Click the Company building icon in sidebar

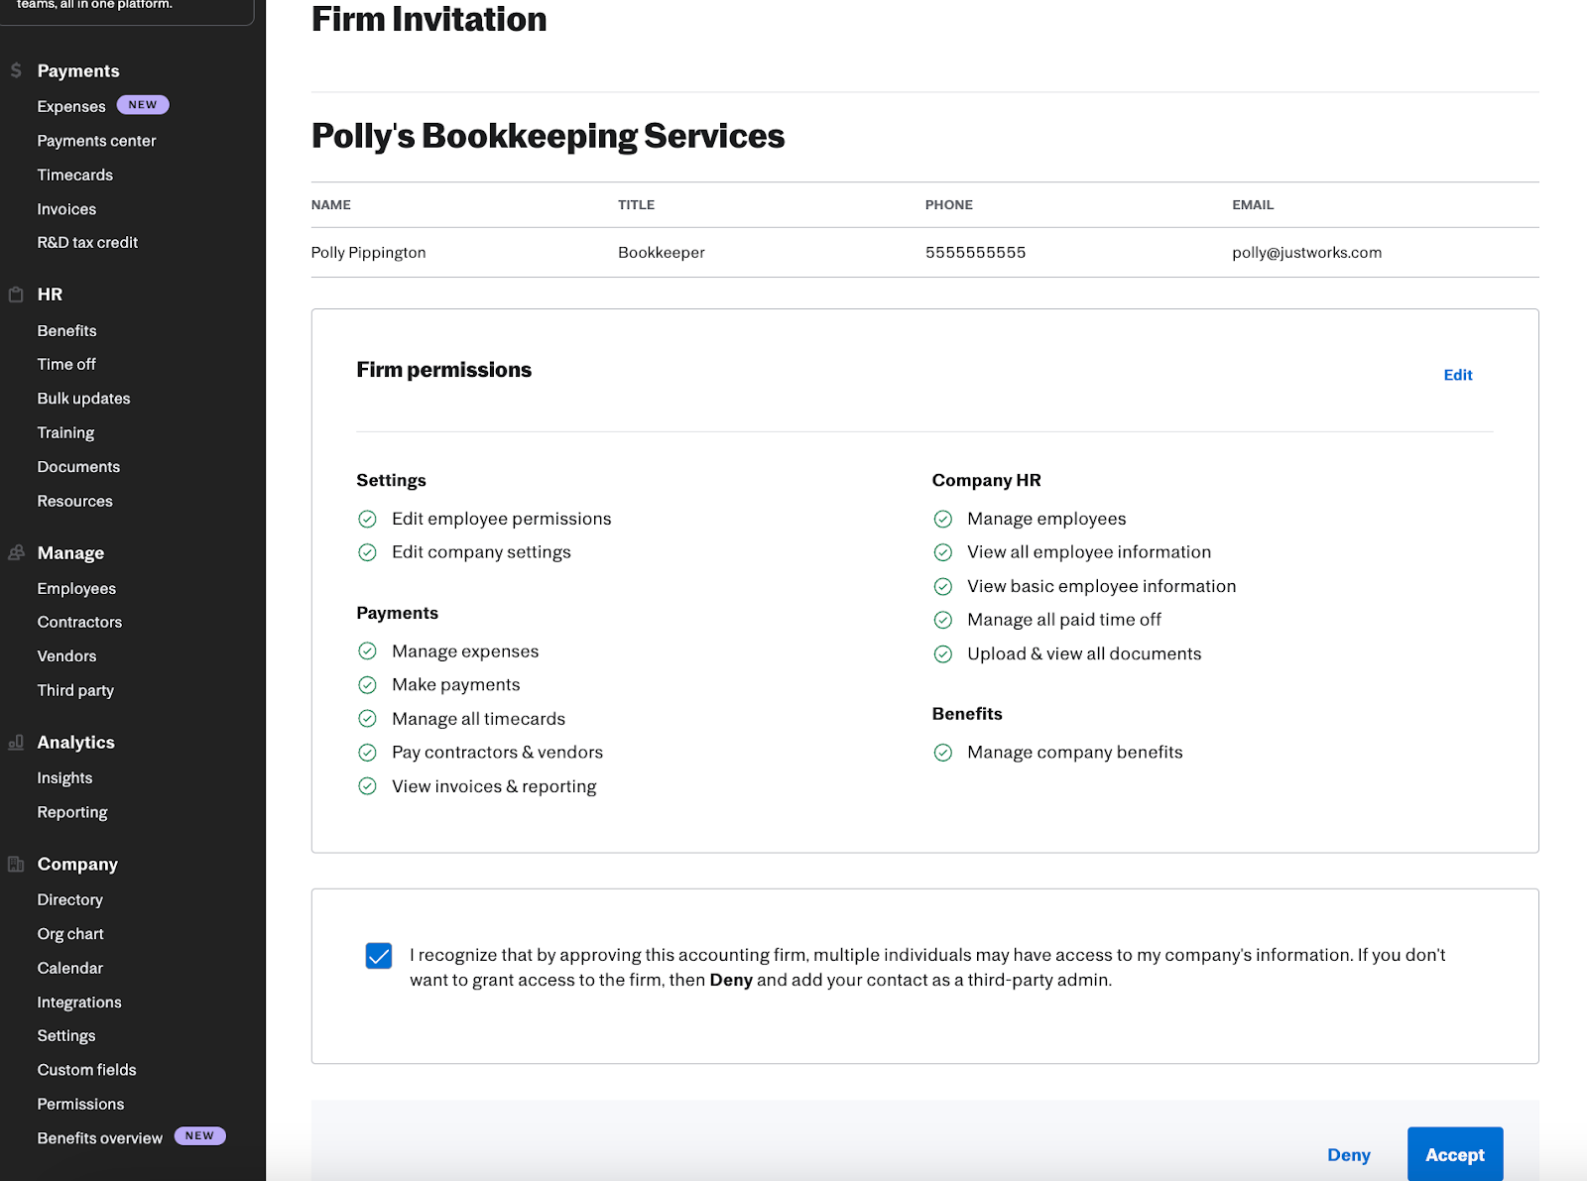pyautogui.click(x=16, y=864)
